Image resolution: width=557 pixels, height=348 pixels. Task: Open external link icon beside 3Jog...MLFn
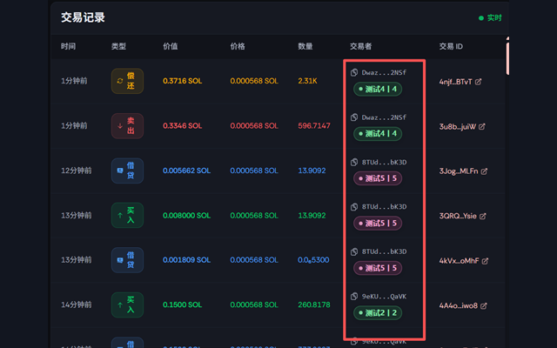tap(484, 171)
